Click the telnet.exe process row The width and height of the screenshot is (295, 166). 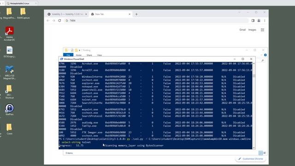(155, 100)
